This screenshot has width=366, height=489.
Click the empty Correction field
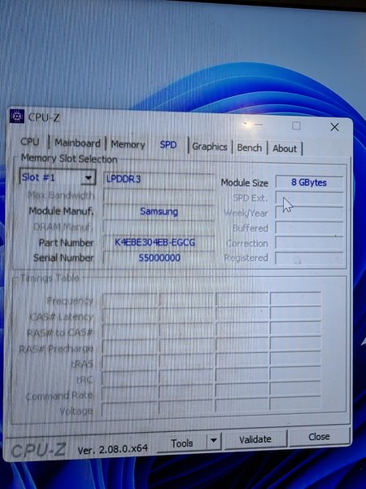point(309,243)
